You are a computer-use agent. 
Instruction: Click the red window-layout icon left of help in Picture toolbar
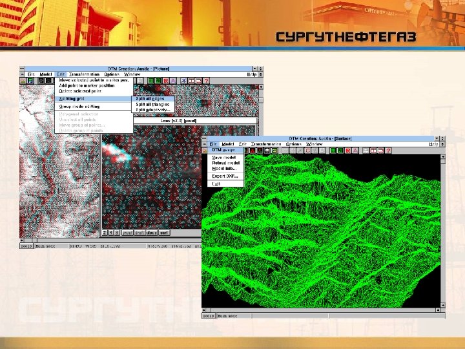click(x=199, y=81)
